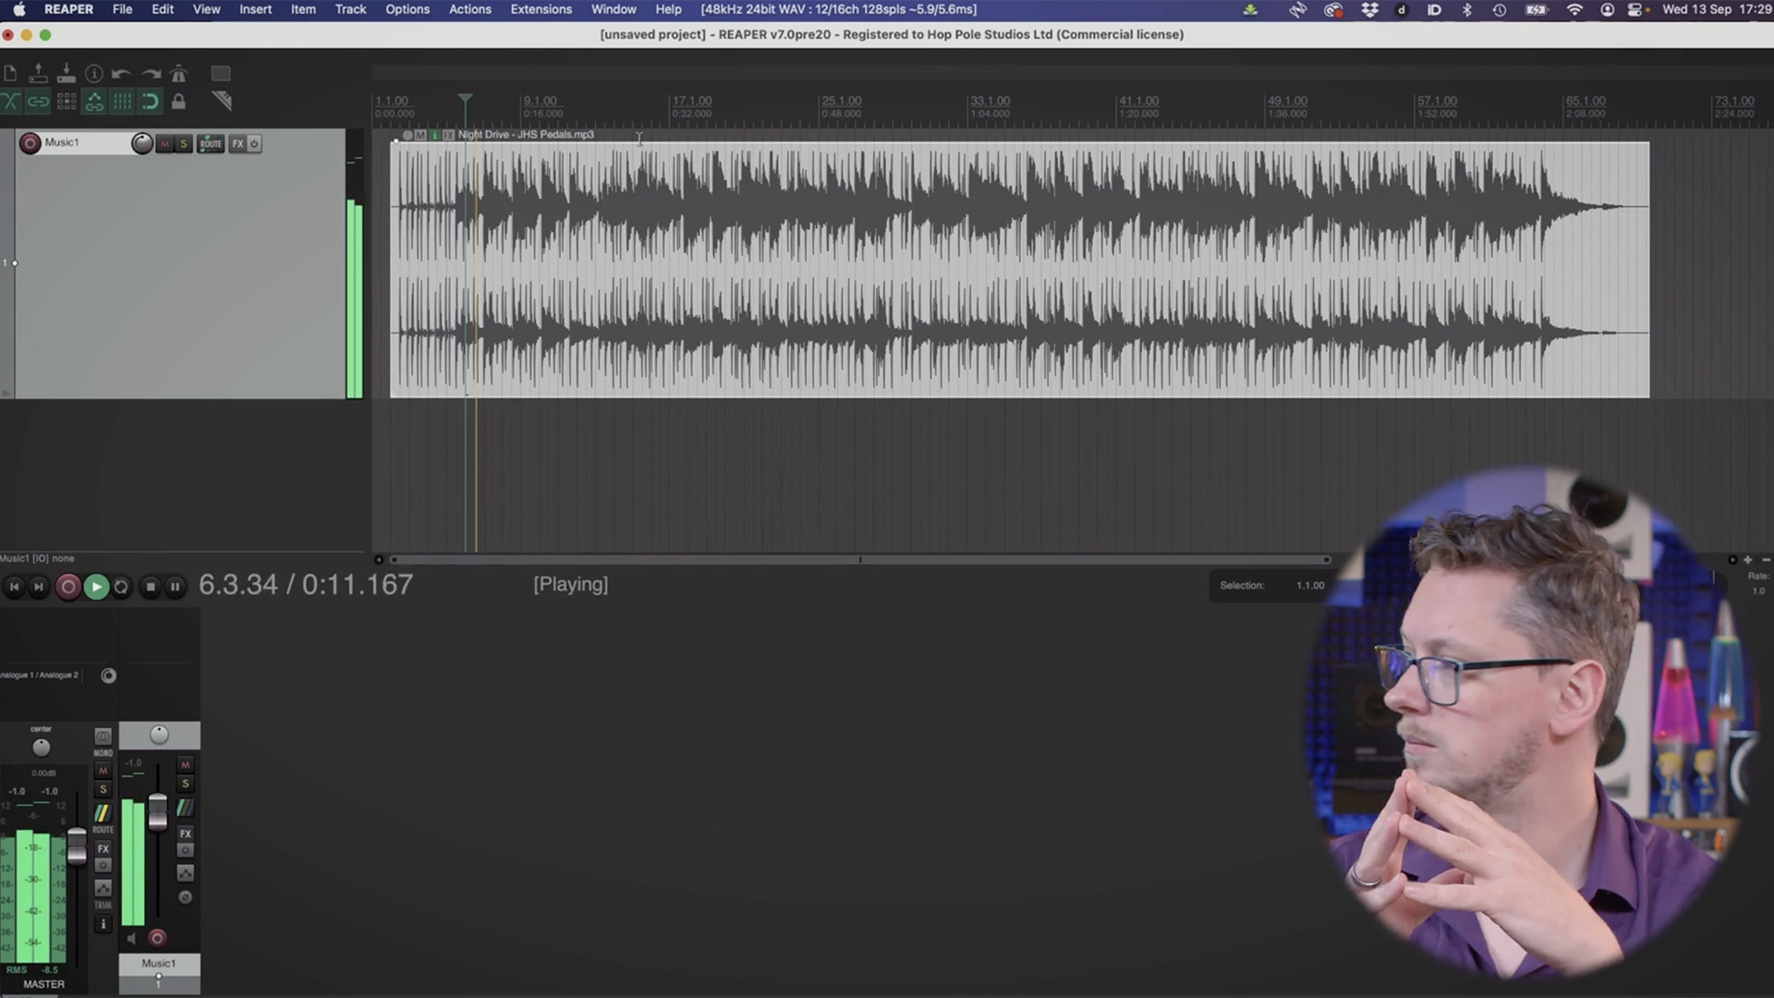Viewport: 1774px width, 998px height.
Task: Open the Options menu
Action: point(407,9)
